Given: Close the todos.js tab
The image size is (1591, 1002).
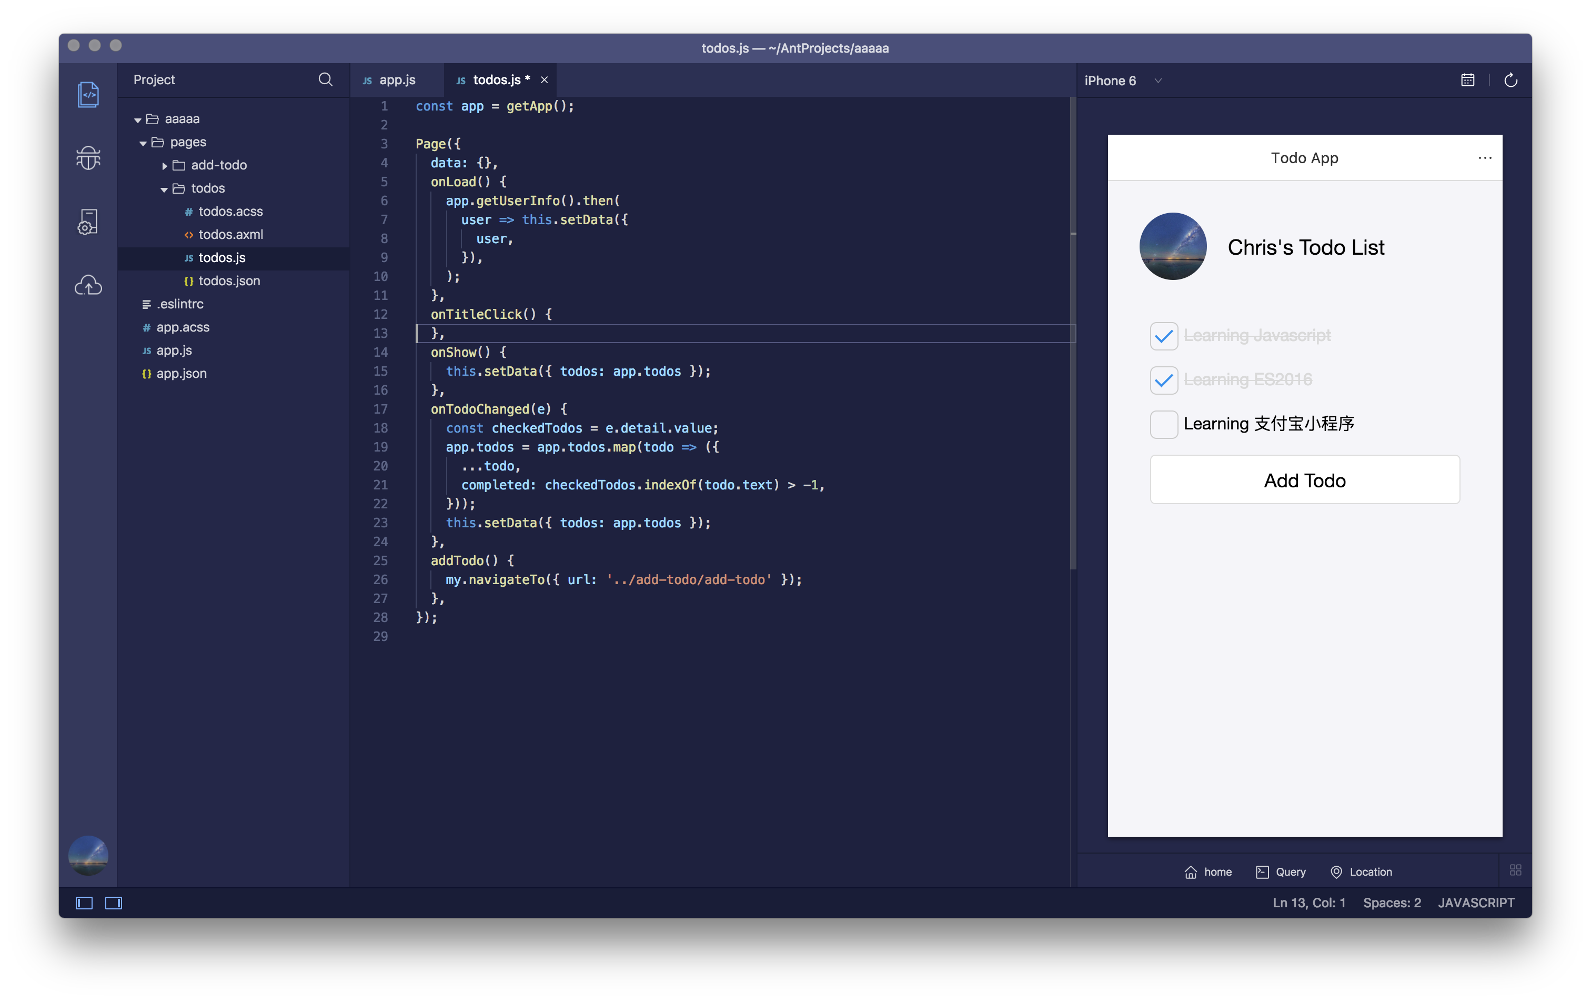Looking at the screenshot, I should tap(545, 80).
